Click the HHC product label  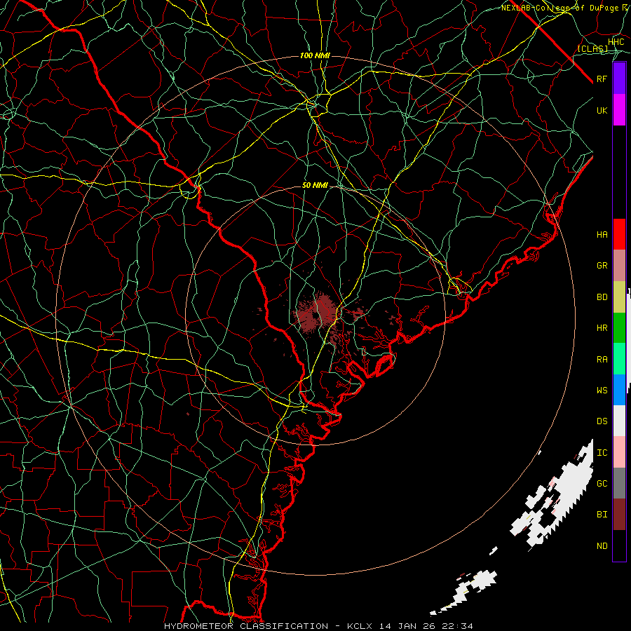(x=616, y=42)
